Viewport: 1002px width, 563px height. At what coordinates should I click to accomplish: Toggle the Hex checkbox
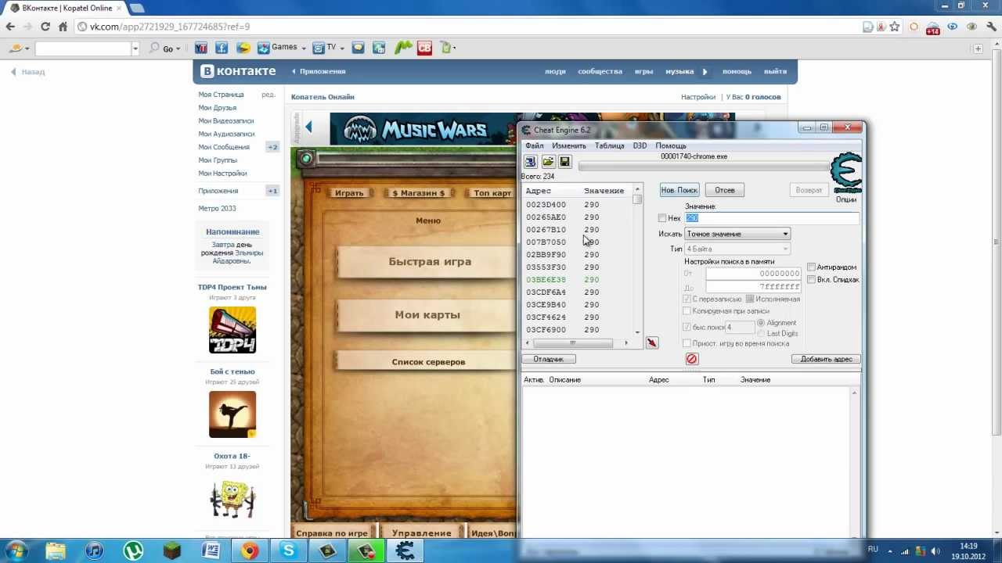click(x=662, y=218)
